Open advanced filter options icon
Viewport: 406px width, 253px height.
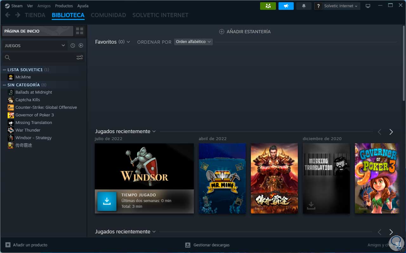(80, 57)
